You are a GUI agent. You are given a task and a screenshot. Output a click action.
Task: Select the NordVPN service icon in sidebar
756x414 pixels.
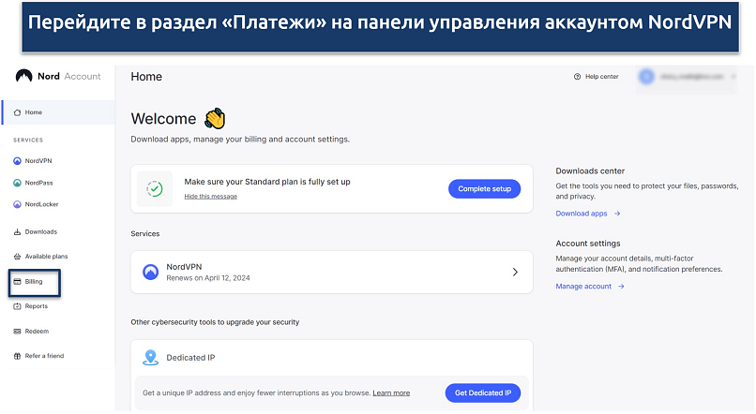click(x=18, y=161)
